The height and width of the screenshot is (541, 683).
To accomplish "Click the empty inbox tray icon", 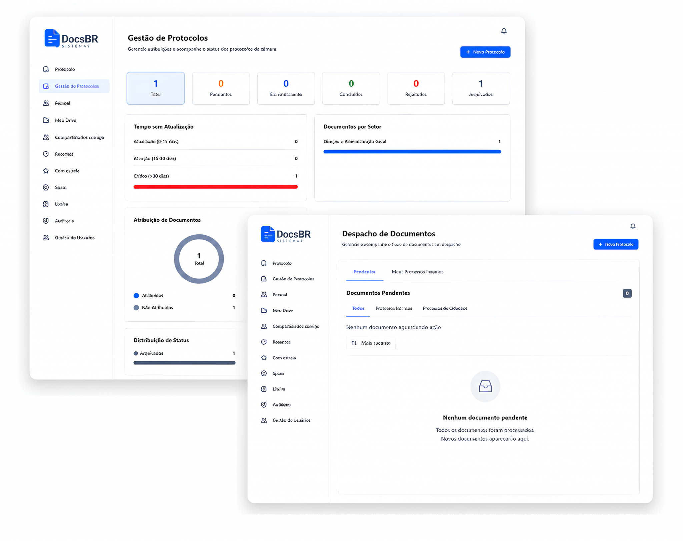I will coord(485,386).
